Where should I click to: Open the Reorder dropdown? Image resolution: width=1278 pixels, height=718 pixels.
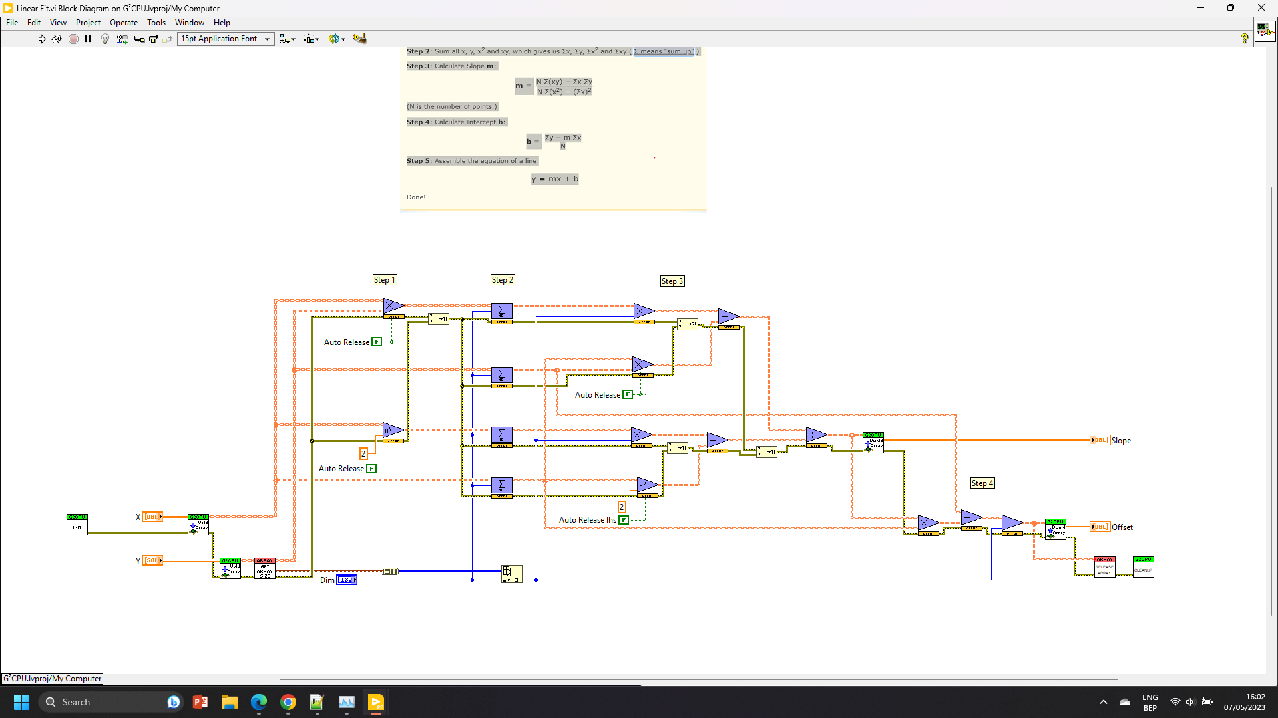click(337, 39)
